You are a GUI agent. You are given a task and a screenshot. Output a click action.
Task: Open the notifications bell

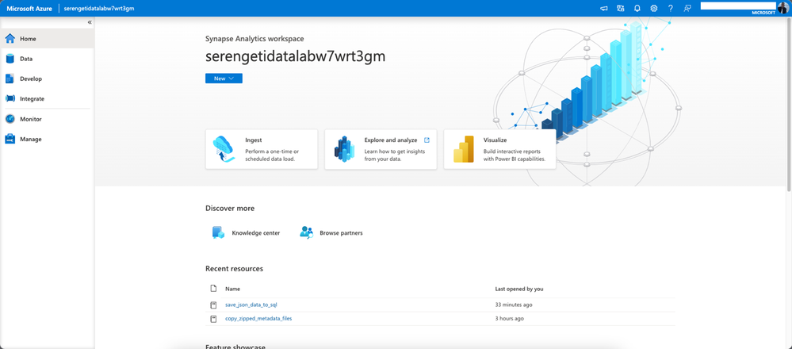pyautogui.click(x=637, y=8)
